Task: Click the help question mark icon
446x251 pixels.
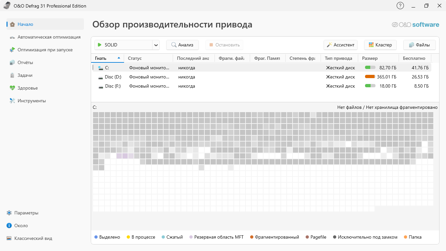Action: tap(400, 6)
